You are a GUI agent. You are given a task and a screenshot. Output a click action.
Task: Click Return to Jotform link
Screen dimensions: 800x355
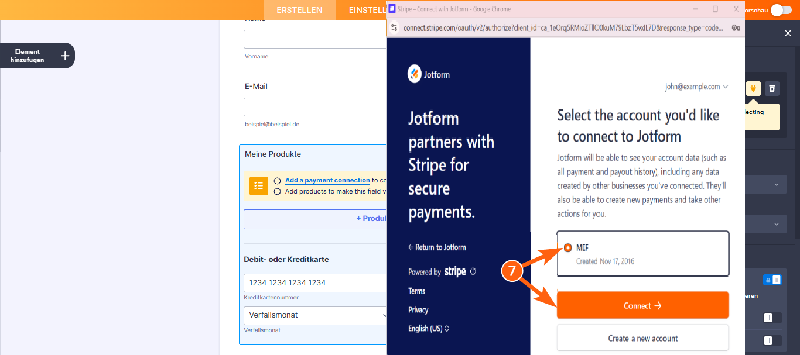437,247
